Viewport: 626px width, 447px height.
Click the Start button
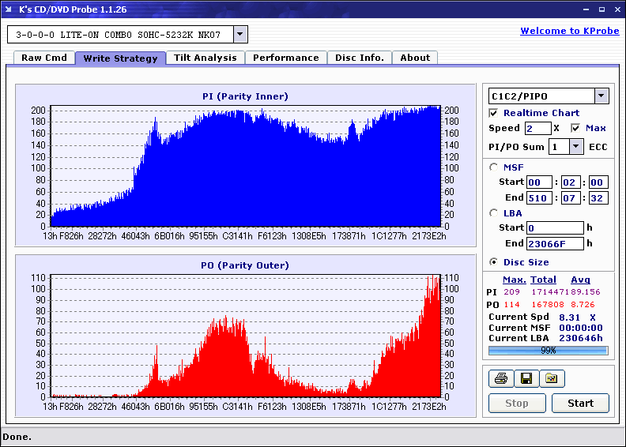pyautogui.click(x=580, y=403)
